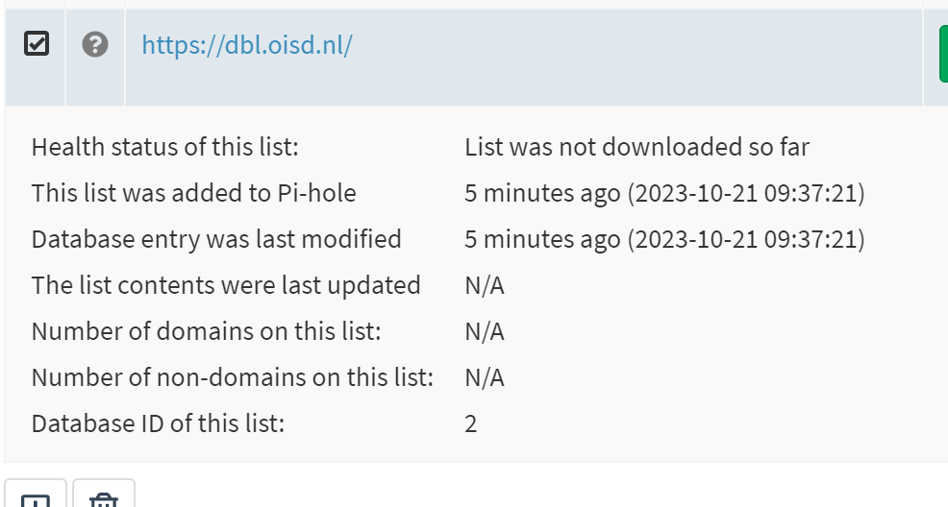Click the 'Health status of this list' label
Image resolution: width=948 pixels, height=507 pixels.
165,148
